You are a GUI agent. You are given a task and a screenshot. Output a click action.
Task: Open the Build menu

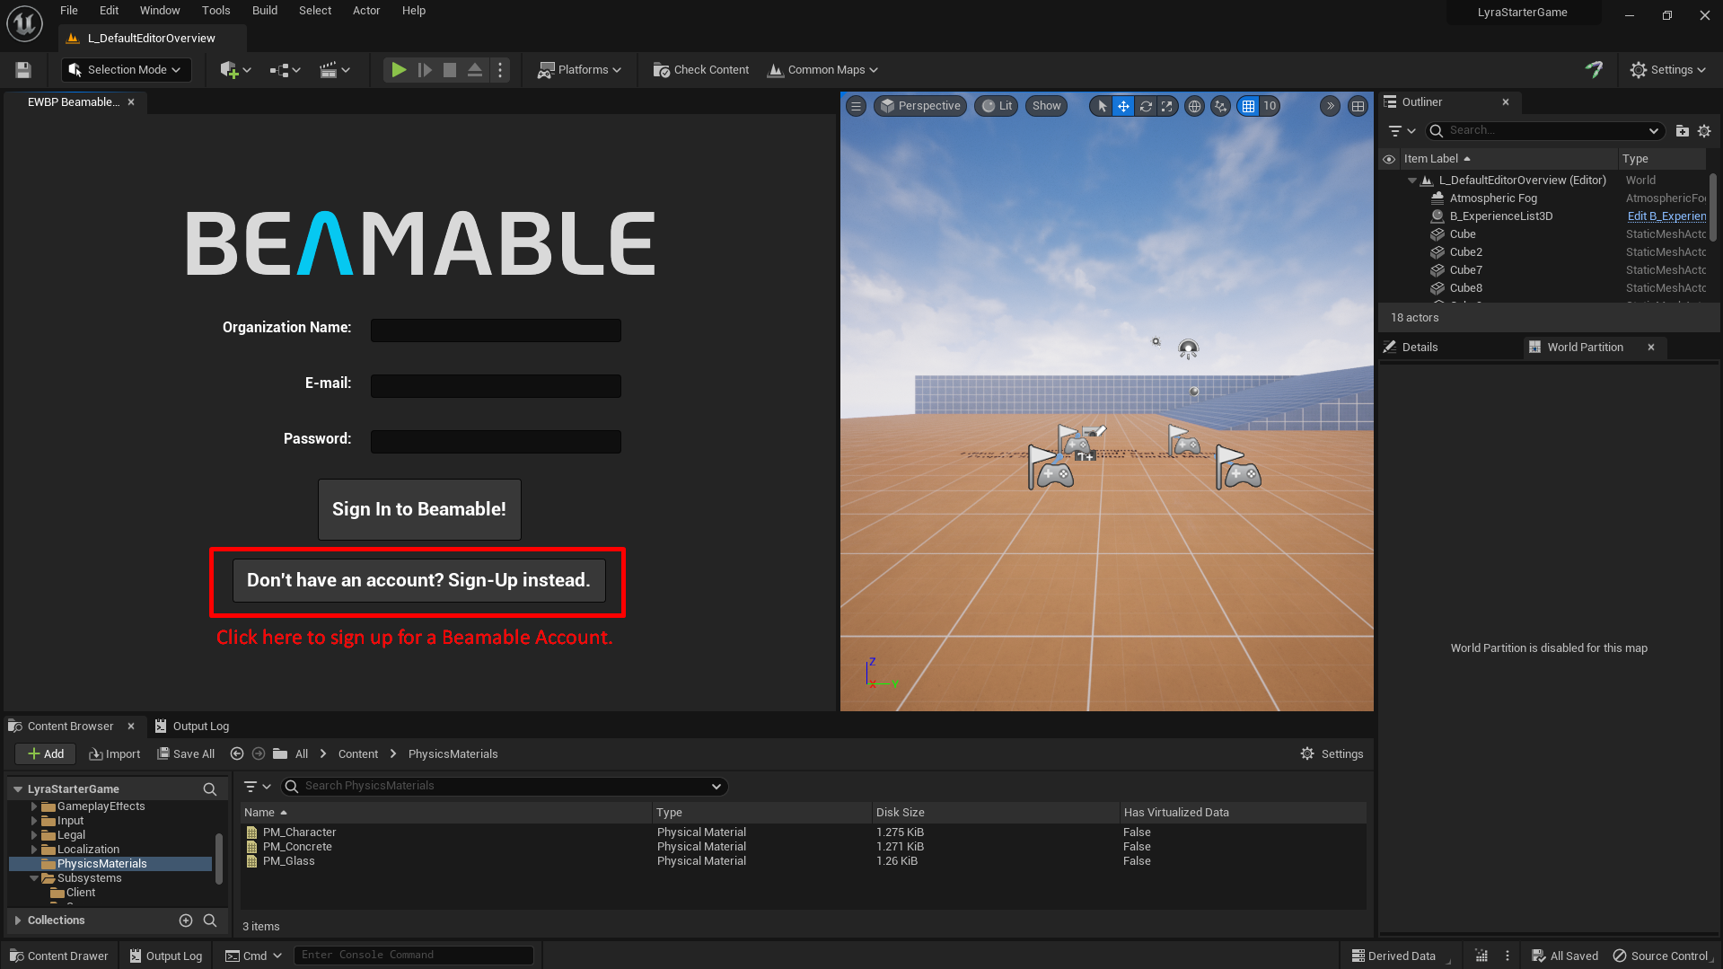click(x=264, y=10)
